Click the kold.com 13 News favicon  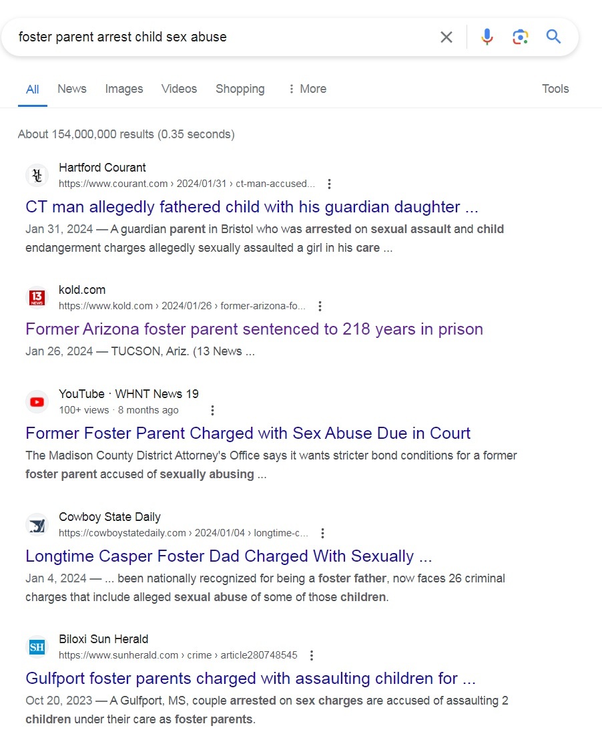tap(37, 298)
